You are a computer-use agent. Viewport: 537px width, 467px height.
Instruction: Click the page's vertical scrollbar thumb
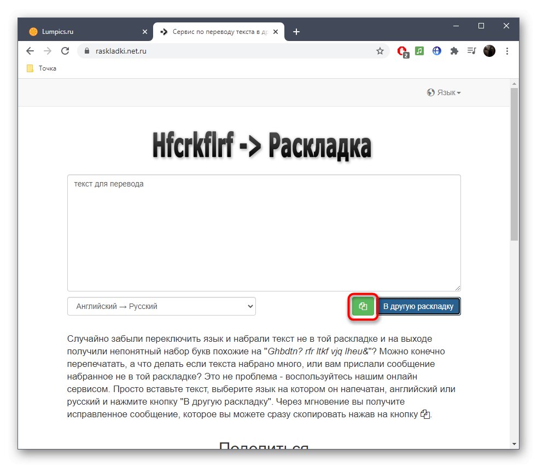coord(514,165)
